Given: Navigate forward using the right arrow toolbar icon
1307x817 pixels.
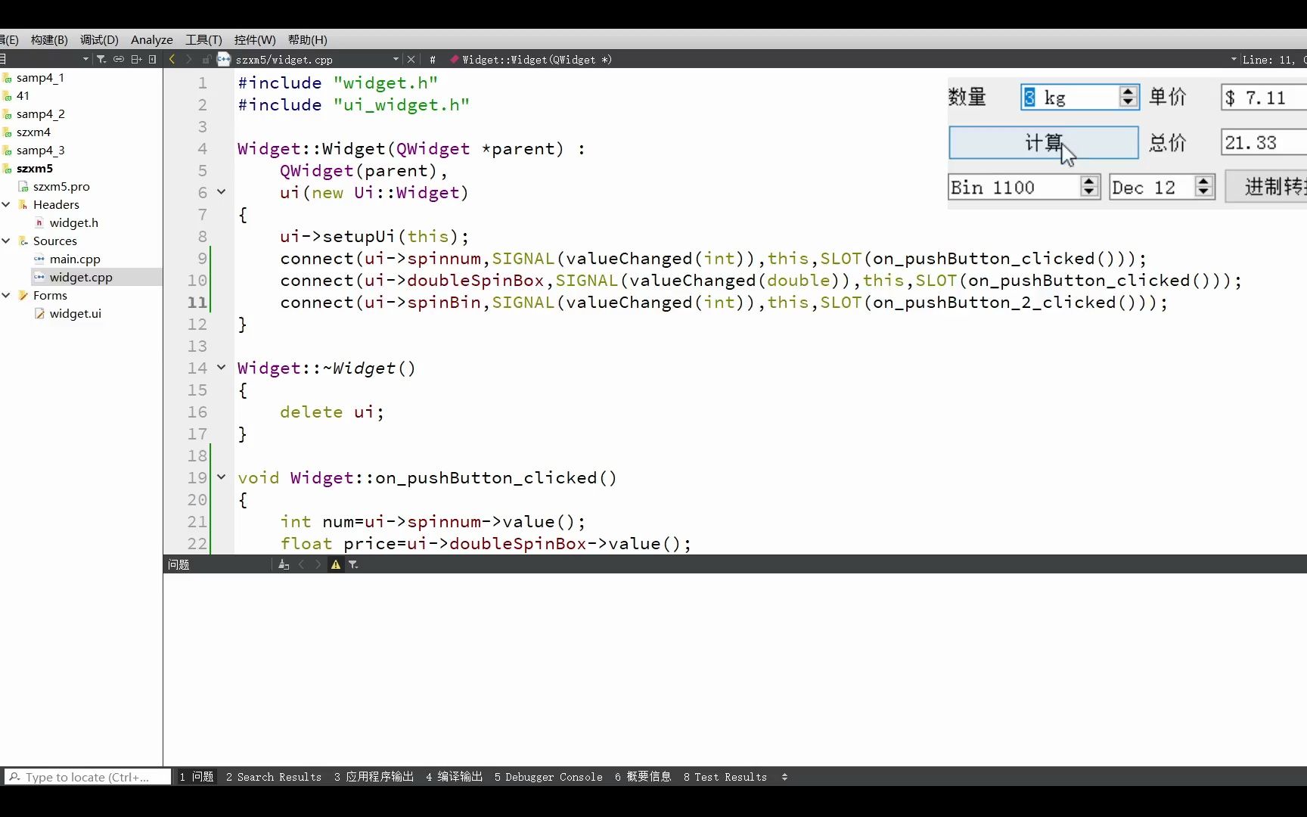Looking at the screenshot, I should click(x=188, y=59).
